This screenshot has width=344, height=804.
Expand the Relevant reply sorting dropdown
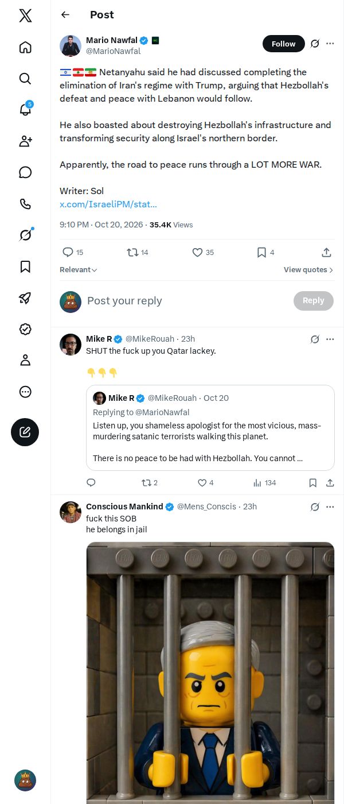(x=79, y=270)
